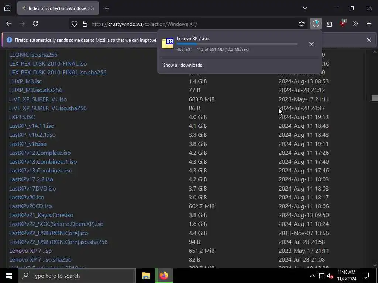
Task: Download LXP15.ISO file
Action: point(23,117)
